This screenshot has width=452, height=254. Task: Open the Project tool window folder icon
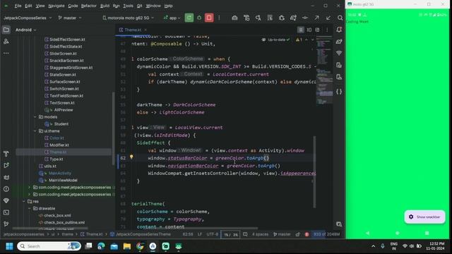coord(6,30)
